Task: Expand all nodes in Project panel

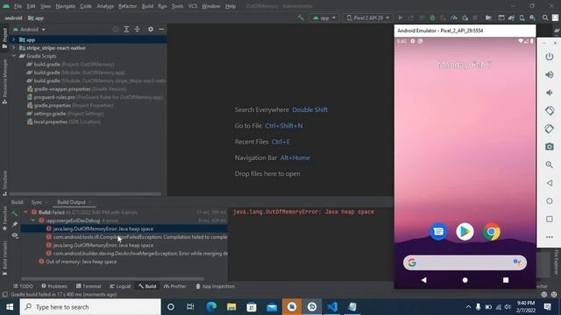Action: [x=126, y=29]
